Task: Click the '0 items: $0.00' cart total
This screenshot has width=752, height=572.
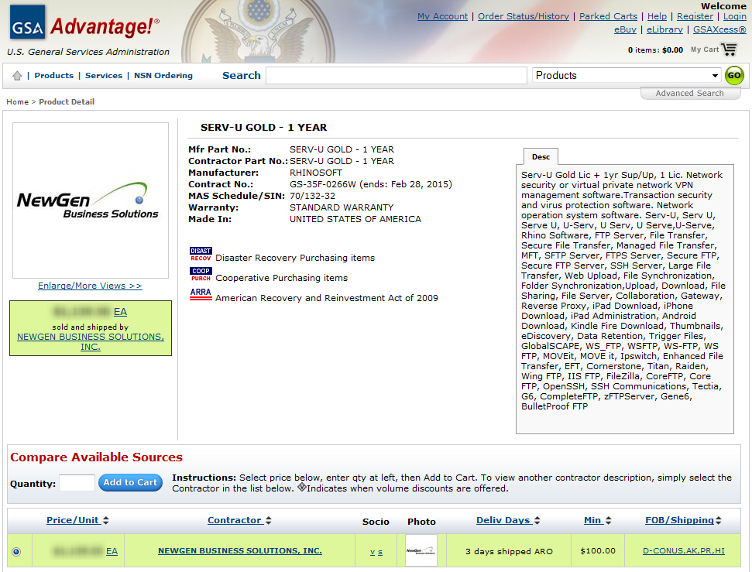Action: tap(655, 50)
